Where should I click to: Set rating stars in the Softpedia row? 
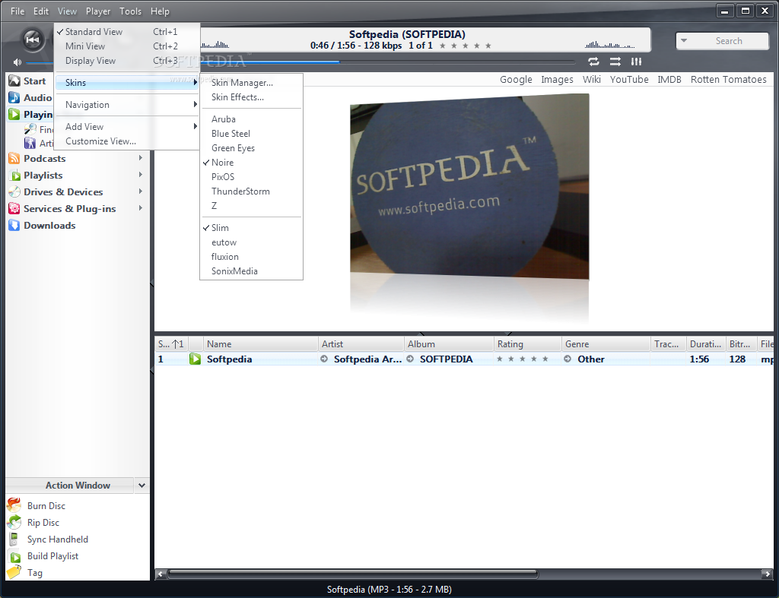coord(522,359)
